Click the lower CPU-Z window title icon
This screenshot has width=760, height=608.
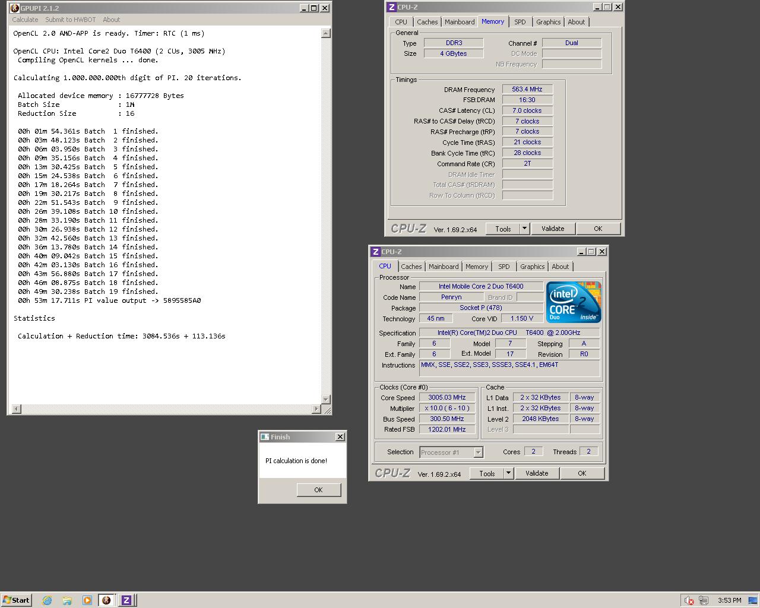tap(375, 252)
